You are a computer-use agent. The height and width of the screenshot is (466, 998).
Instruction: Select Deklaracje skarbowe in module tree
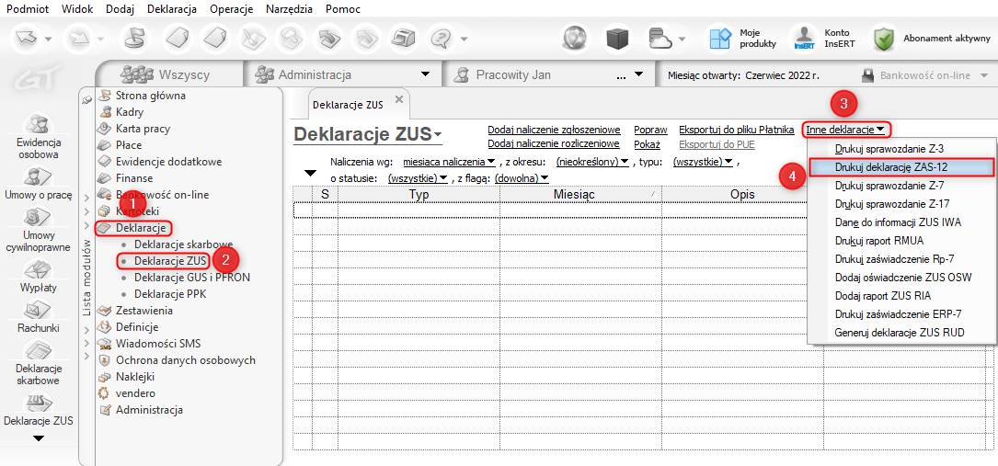coord(184,244)
